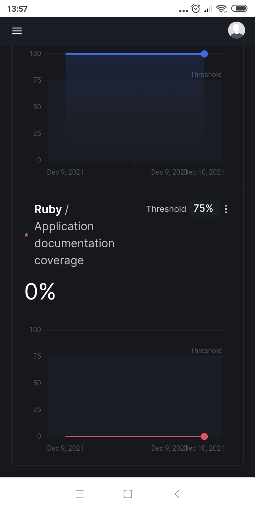The width and height of the screenshot is (255, 511).
Task: Click the Ruby language link
Action: [48, 209]
